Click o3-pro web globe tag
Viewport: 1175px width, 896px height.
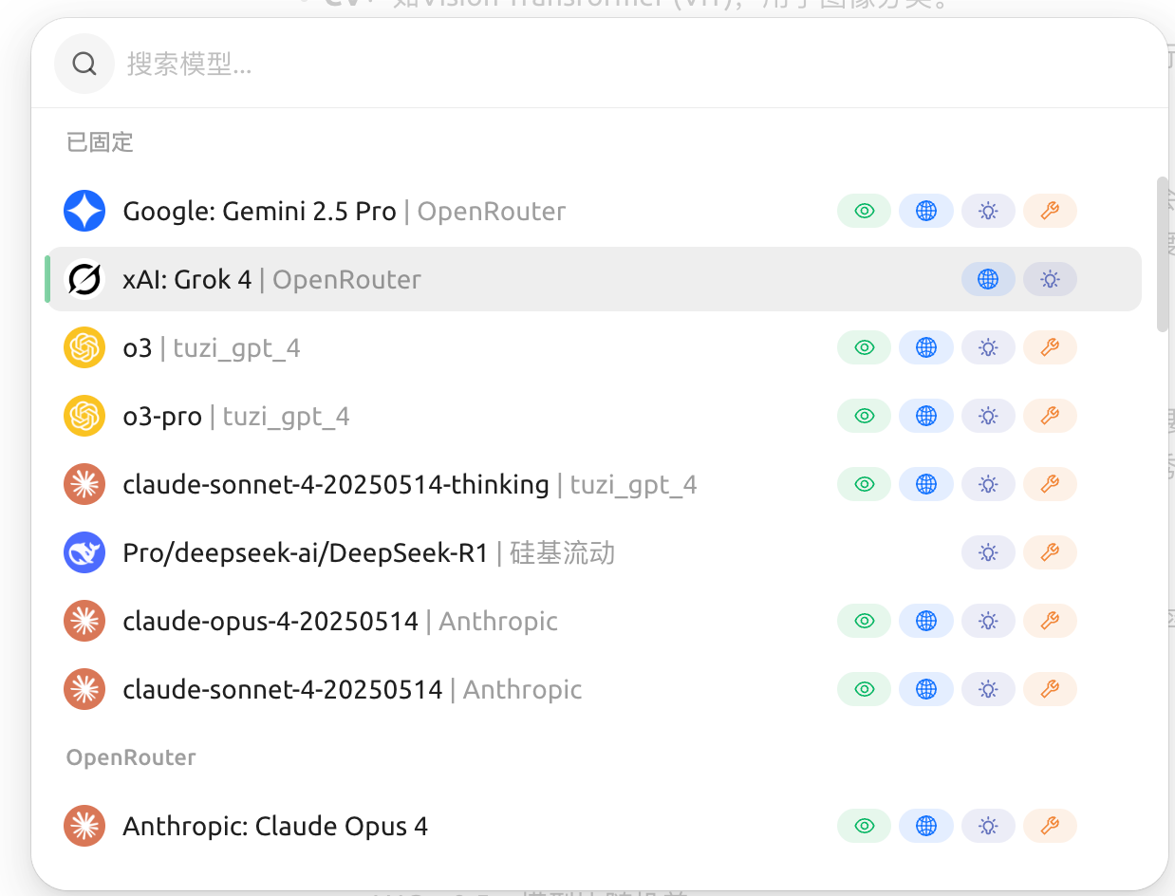(926, 416)
